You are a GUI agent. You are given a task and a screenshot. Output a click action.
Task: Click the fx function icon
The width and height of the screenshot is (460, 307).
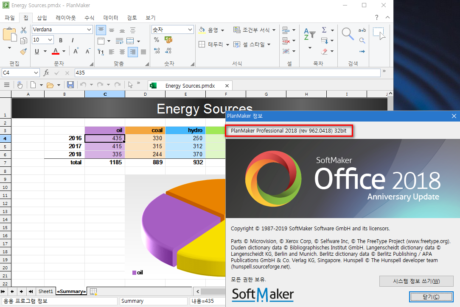coord(46,72)
